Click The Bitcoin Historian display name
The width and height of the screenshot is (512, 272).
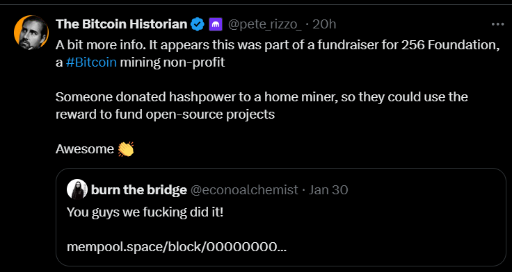[122, 24]
